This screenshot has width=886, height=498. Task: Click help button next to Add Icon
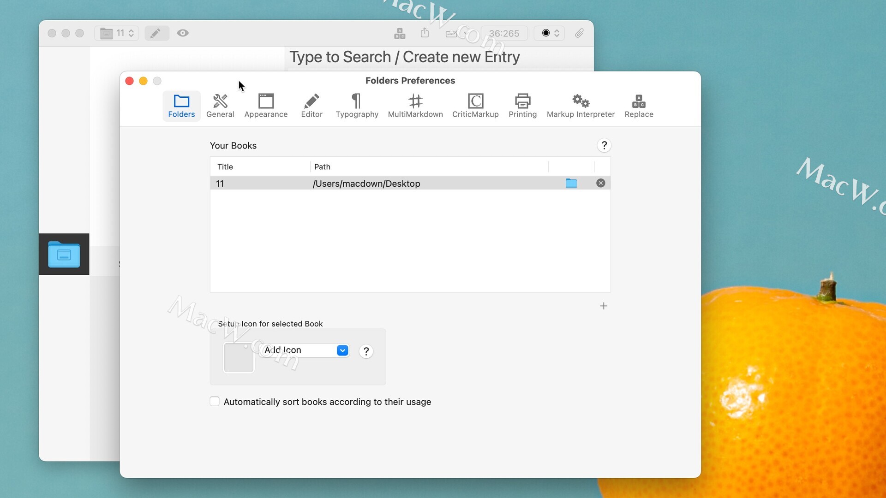pos(366,351)
